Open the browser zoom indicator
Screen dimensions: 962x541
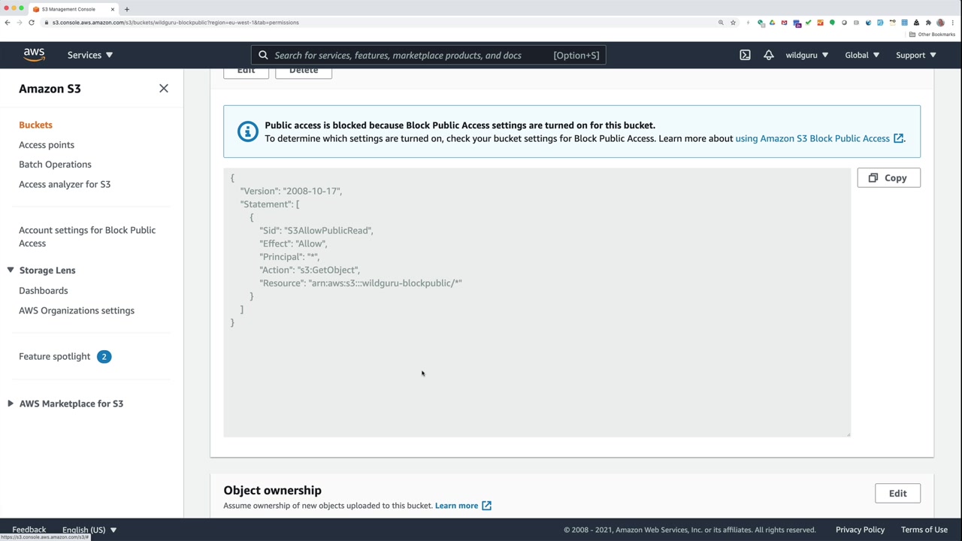coord(721,23)
